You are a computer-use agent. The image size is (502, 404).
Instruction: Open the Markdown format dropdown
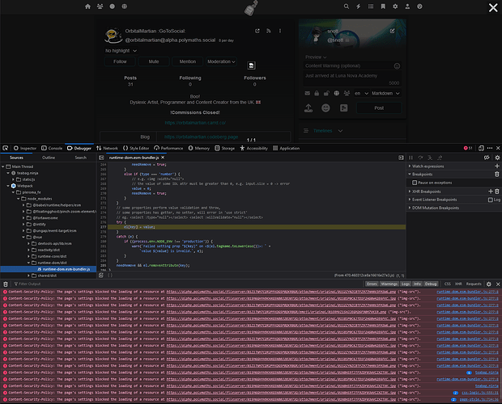(385, 93)
